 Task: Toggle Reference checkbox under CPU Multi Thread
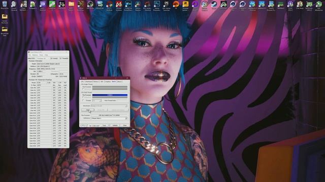coord(83,97)
